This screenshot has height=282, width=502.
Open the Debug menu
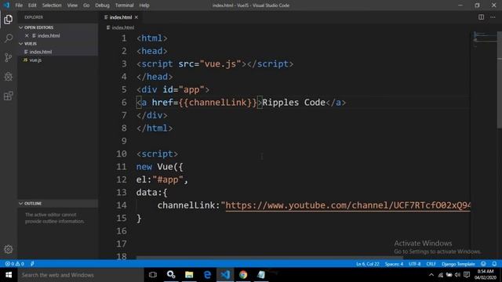pyautogui.click(x=102, y=5)
